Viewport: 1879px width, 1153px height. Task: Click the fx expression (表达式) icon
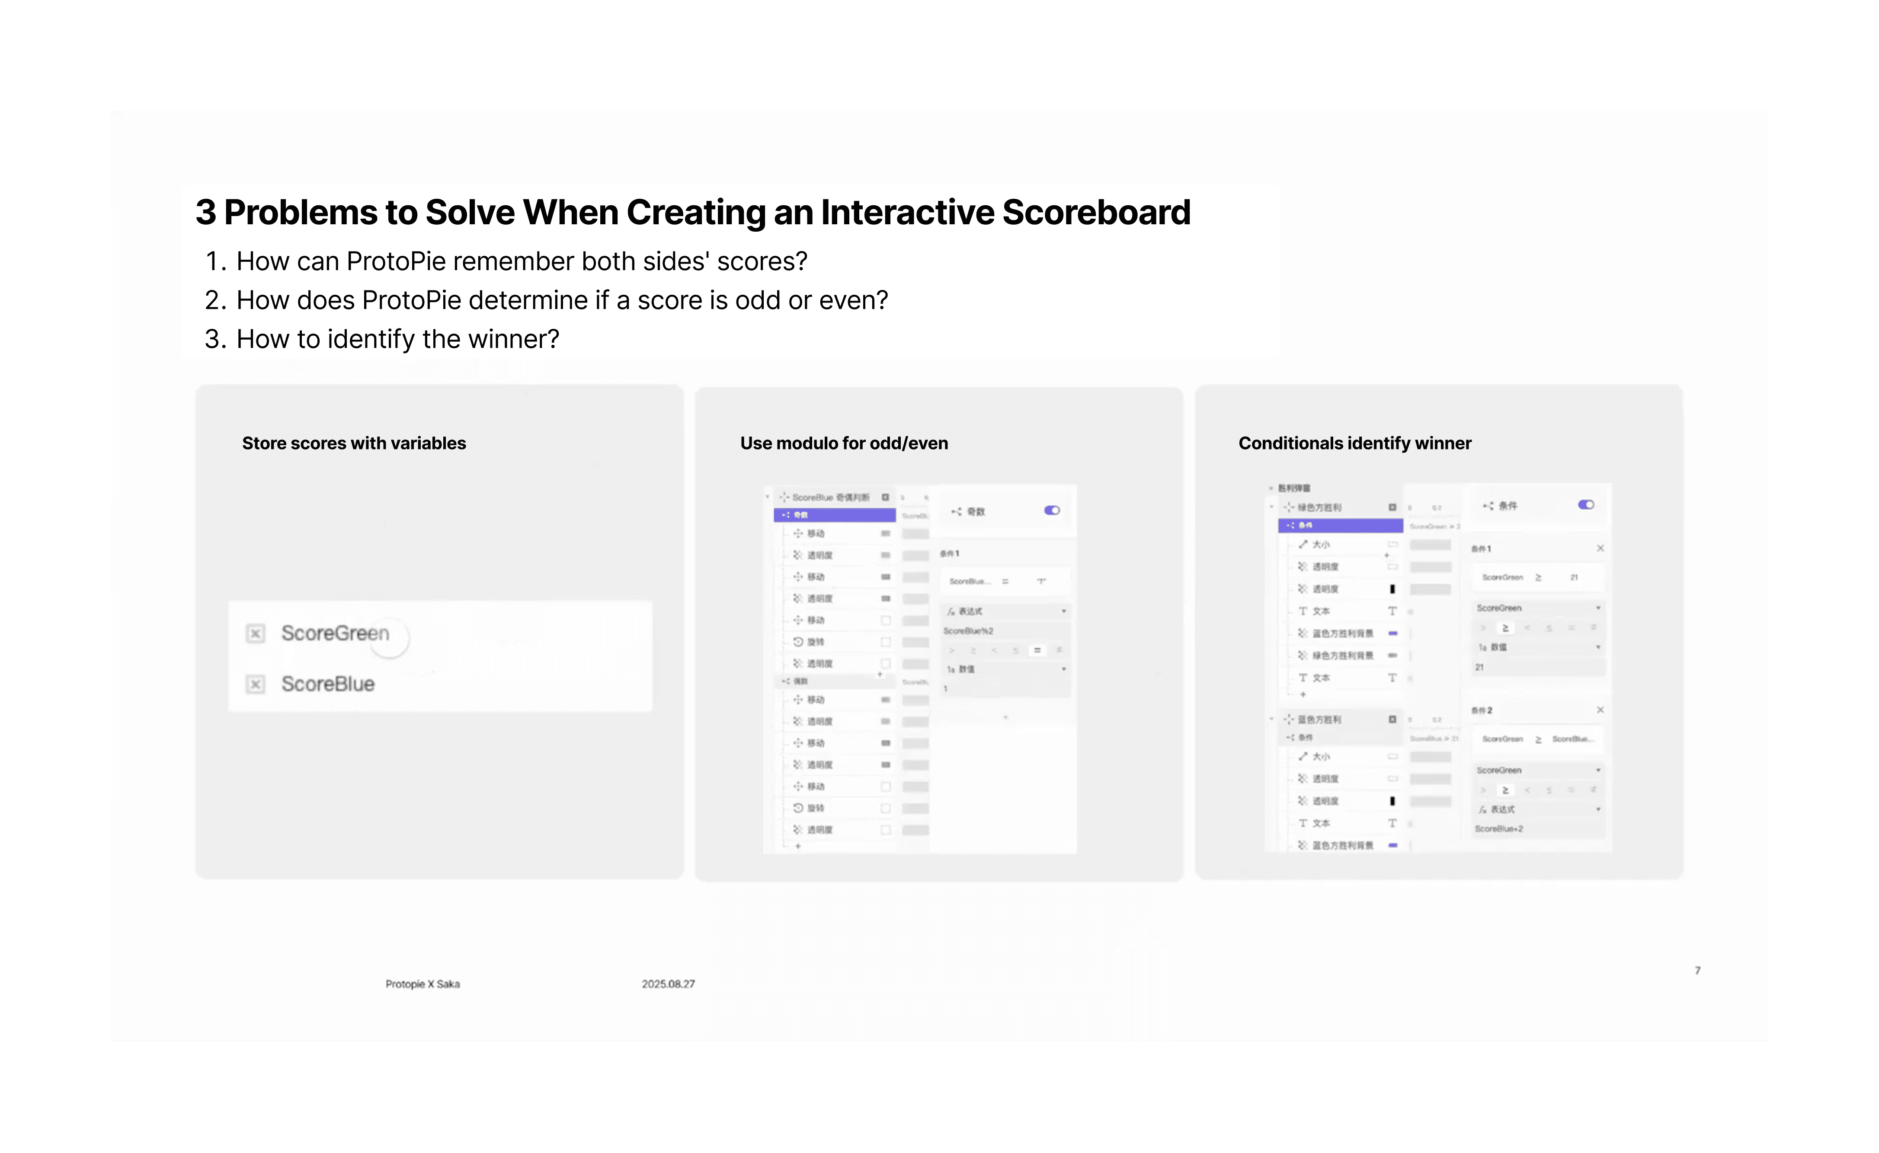click(x=951, y=612)
